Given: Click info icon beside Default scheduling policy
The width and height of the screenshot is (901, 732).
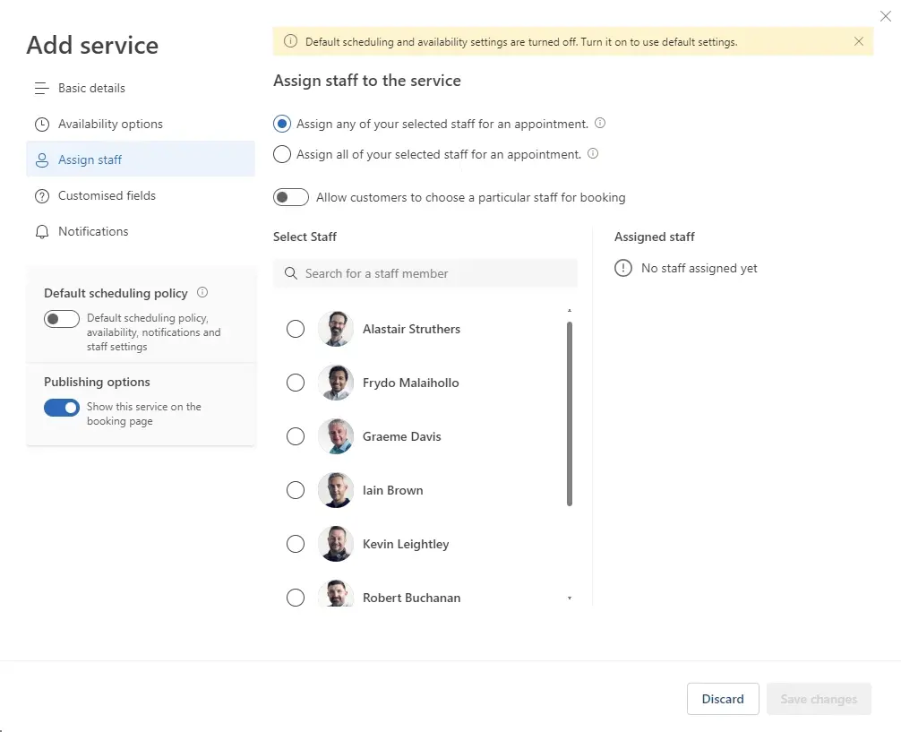Looking at the screenshot, I should click(202, 293).
